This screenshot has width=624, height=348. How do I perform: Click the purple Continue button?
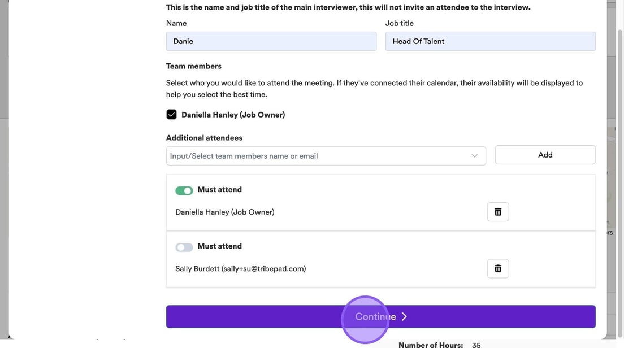coord(380,317)
